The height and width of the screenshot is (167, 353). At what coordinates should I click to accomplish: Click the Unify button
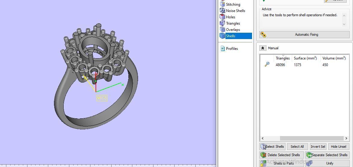327,163
